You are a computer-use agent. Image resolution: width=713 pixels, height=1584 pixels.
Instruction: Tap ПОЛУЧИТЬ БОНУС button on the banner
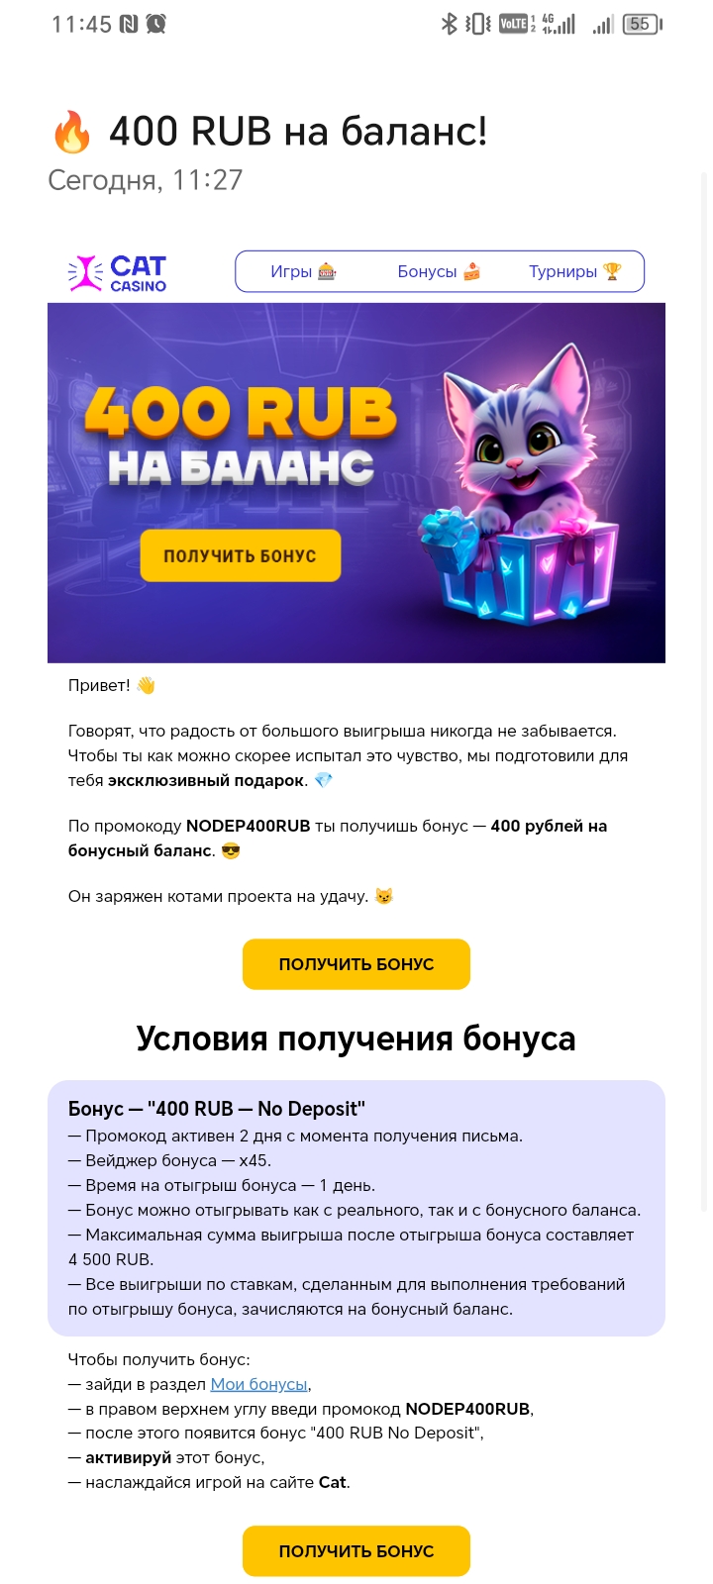pyautogui.click(x=241, y=555)
